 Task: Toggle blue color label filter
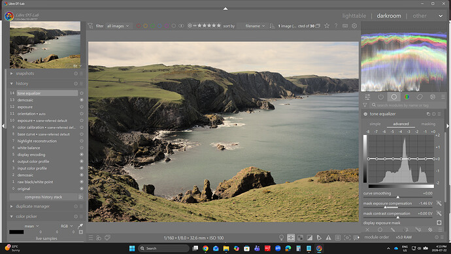[159, 26]
